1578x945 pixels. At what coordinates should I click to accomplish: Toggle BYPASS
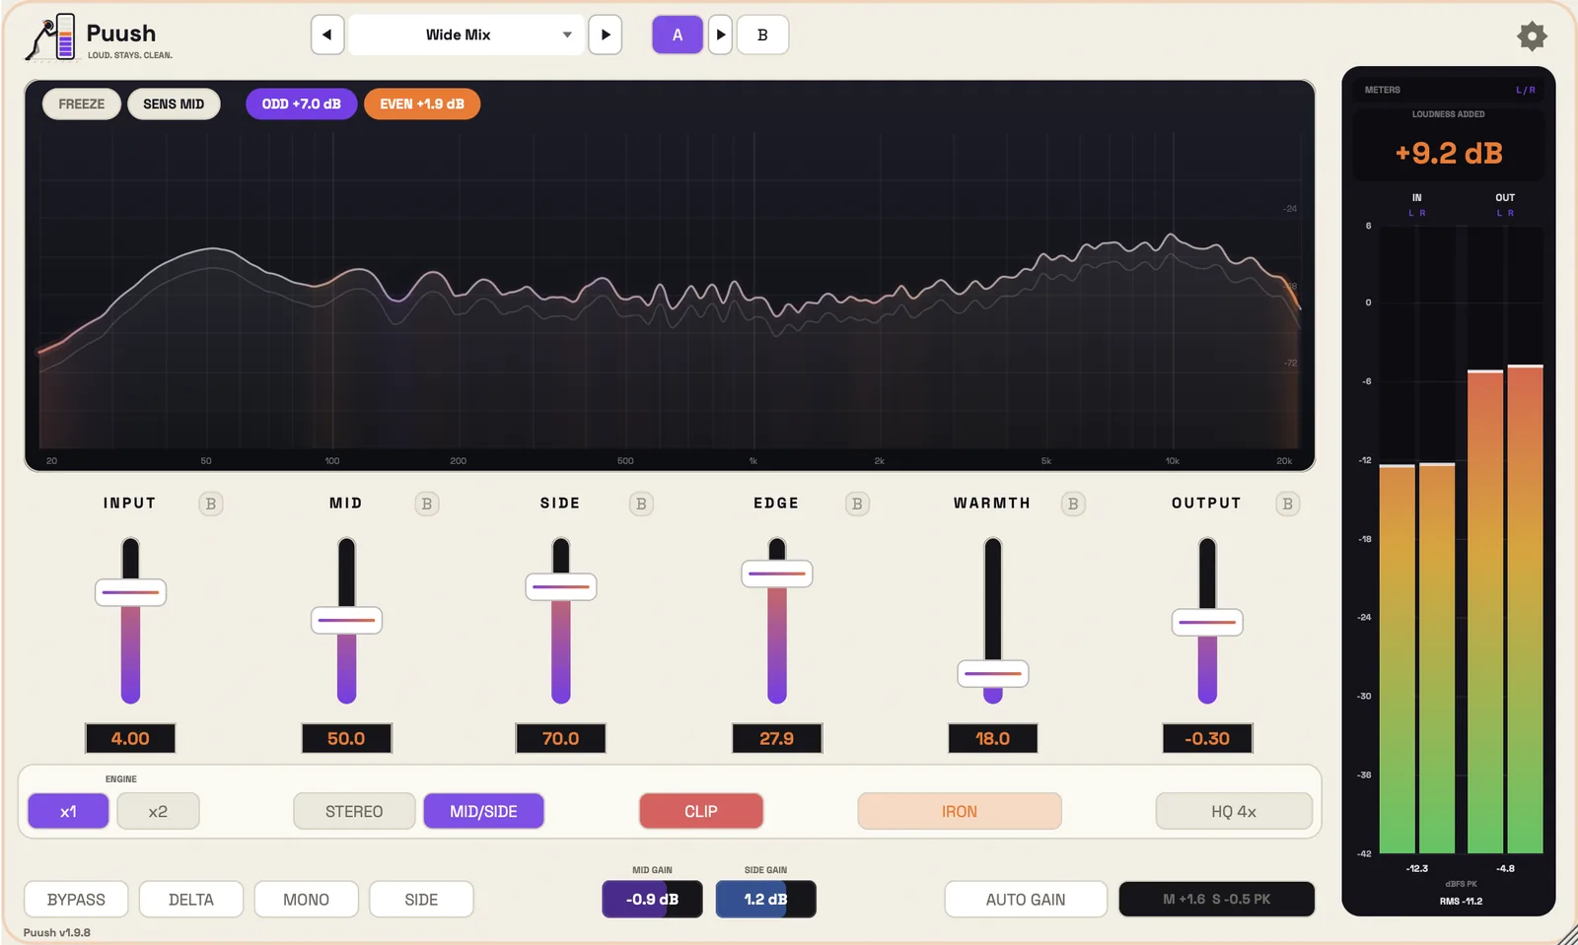point(76,899)
